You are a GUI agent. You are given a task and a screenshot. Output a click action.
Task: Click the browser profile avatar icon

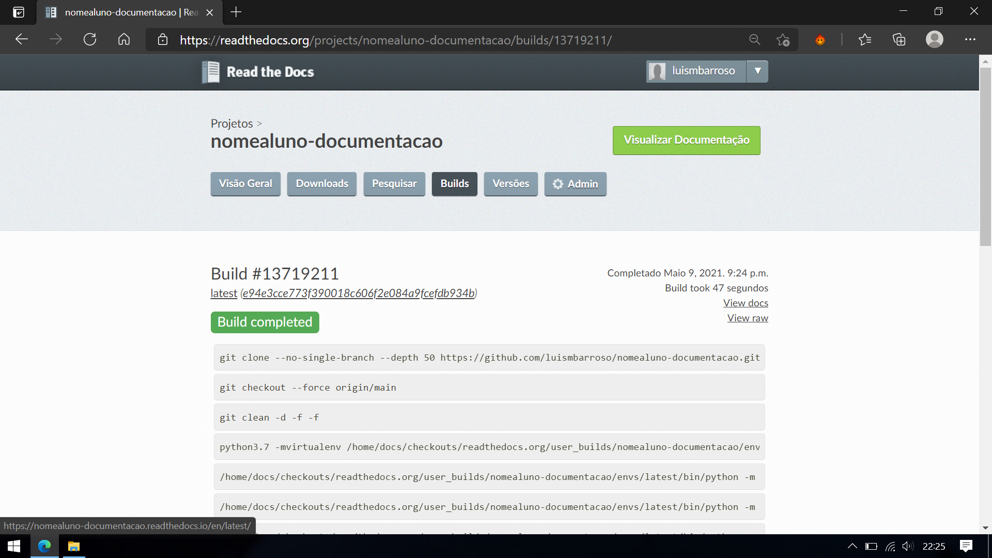pos(935,39)
